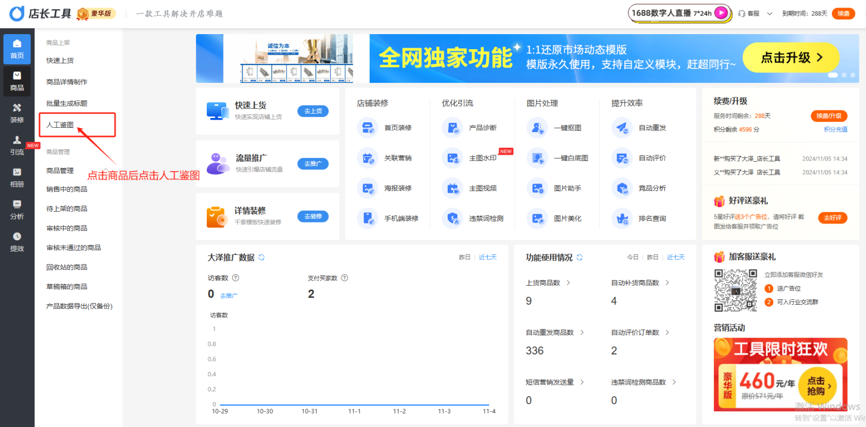This screenshot has width=866, height=427.
Task: Click the 支付买家数 help question icon
Action: point(344,278)
